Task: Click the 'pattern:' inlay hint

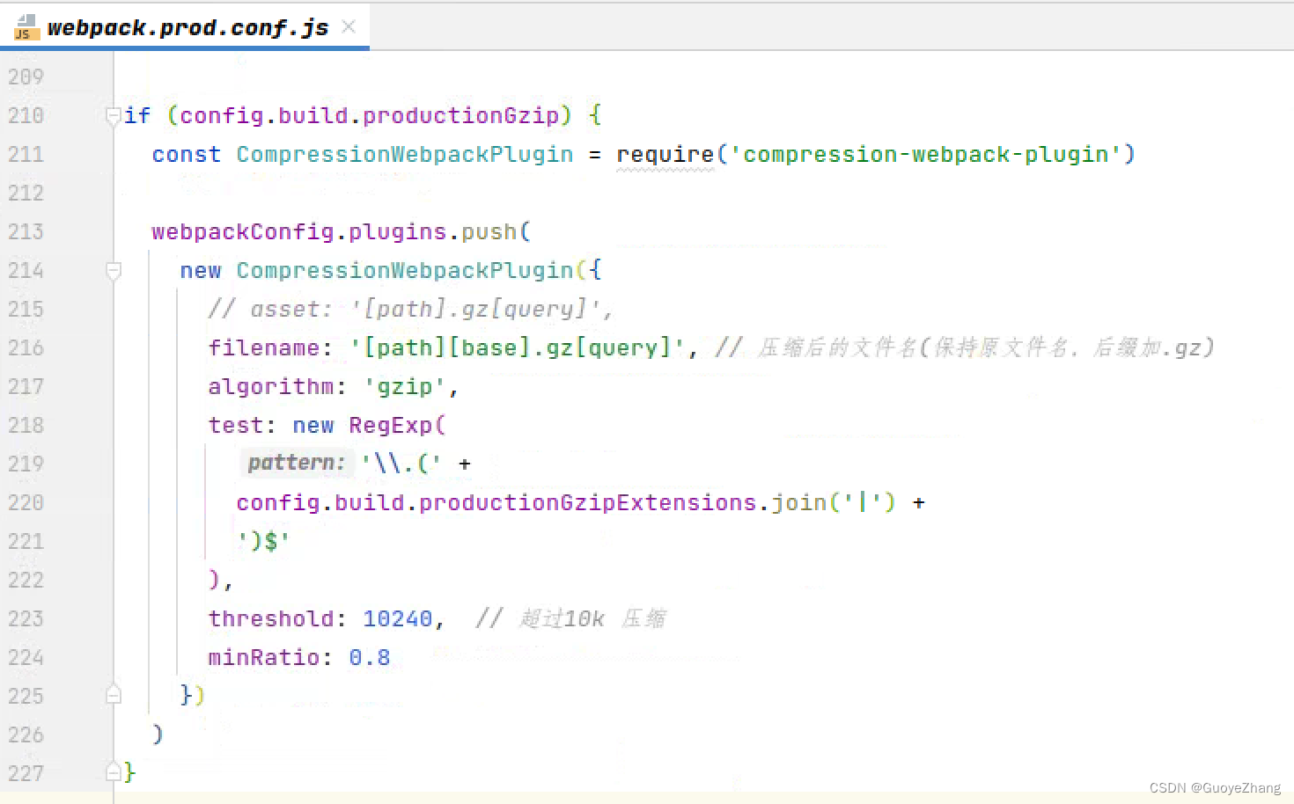Action: [296, 463]
